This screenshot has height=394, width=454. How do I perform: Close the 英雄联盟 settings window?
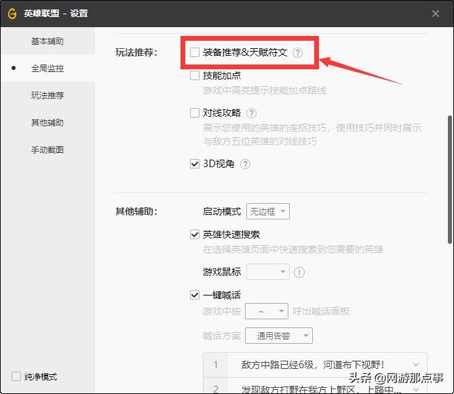point(435,14)
